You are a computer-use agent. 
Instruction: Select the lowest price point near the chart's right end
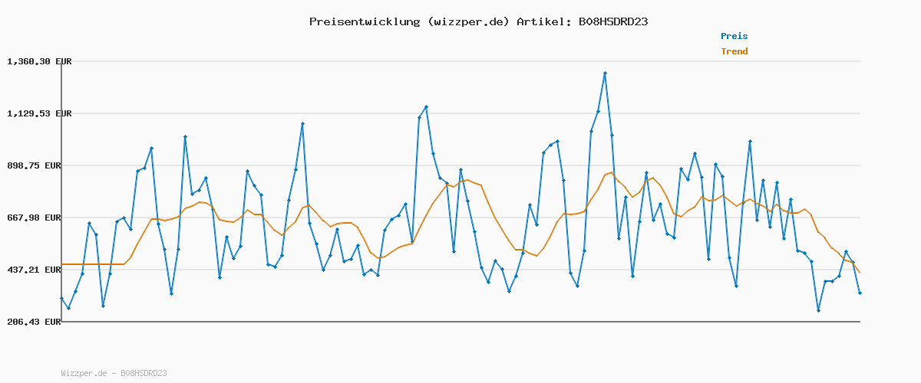tap(818, 310)
